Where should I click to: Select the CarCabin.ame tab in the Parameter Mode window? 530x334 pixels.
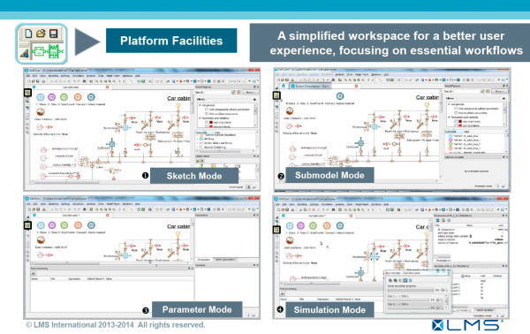coord(71,216)
